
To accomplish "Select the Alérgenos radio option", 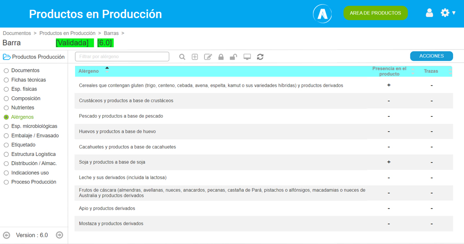I will coord(6,117).
